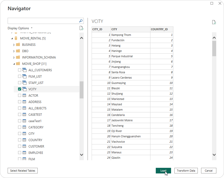Check the ALL_CUSTOMERS checkbox
Image resolution: width=224 pixels, height=178 pixels.
(20, 70)
